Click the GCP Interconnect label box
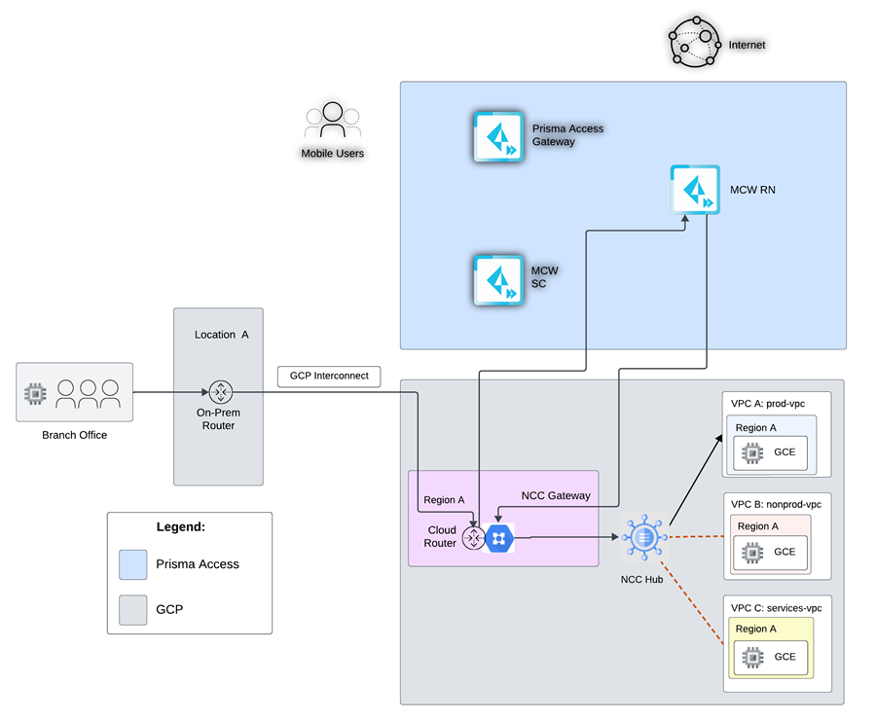876x721 pixels. 329,377
